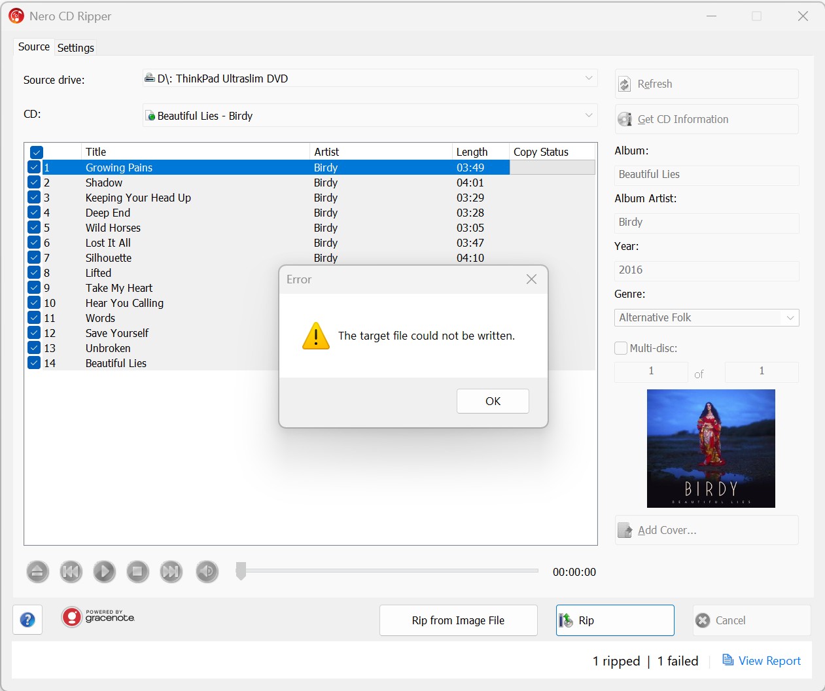Close the Error dialog with the X
Viewport: 825px width, 691px height.
pos(531,279)
